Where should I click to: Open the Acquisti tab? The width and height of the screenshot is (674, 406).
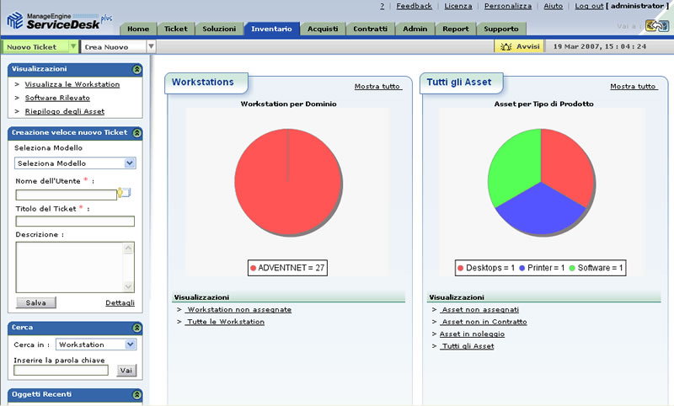(323, 29)
